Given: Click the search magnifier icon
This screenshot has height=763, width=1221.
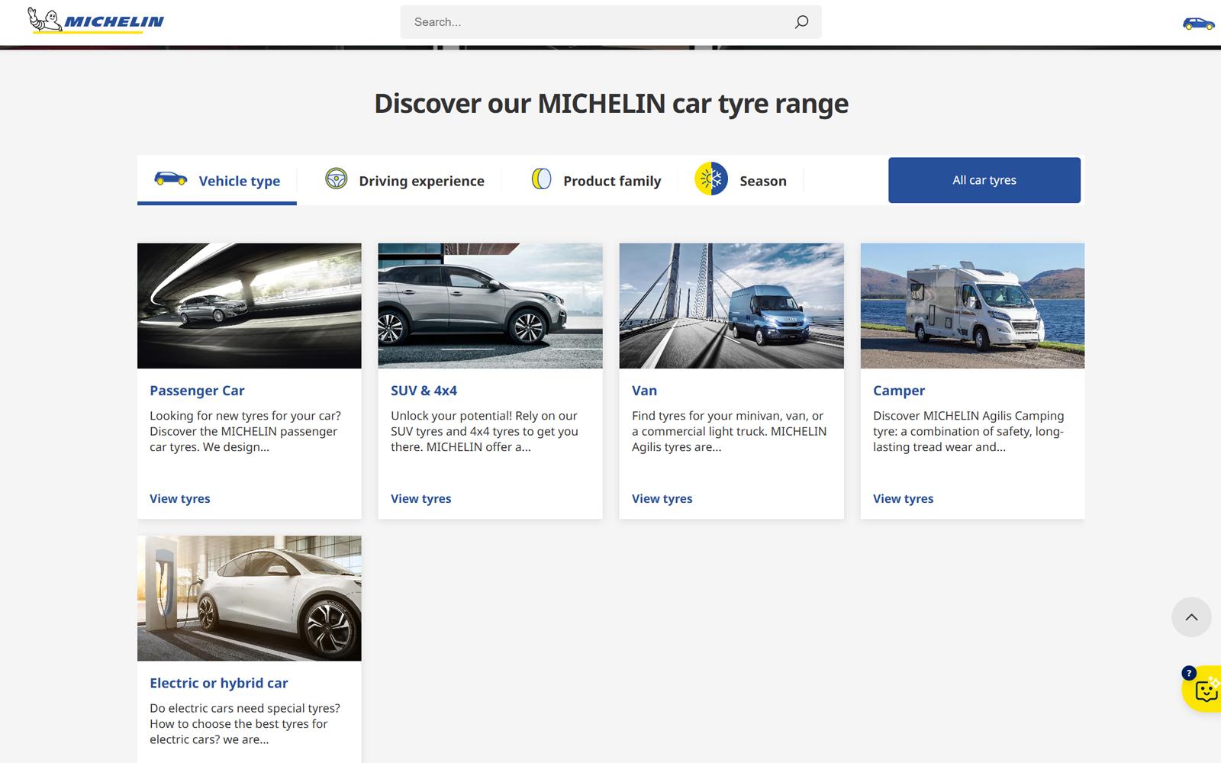Looking at the screenshot, I should click(801, 22).
